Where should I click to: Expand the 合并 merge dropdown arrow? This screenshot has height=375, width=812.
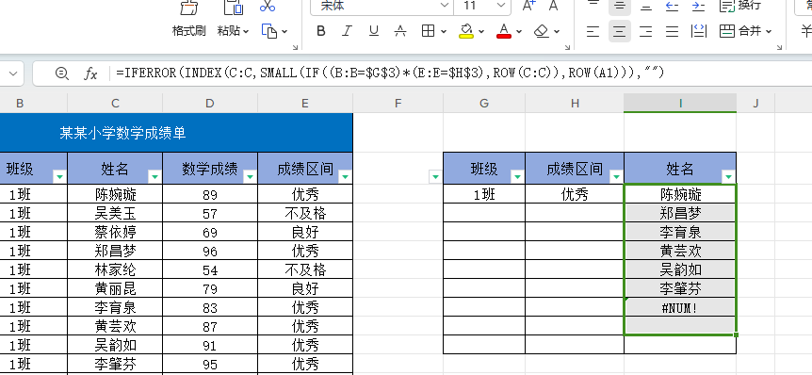click(x=769, y=32)
